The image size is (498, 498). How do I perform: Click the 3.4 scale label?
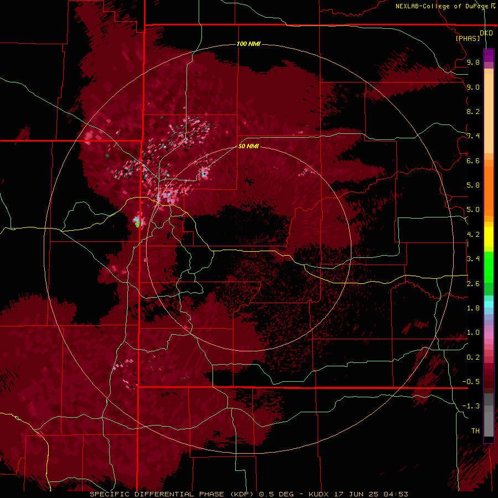click(x=473, y=259)
